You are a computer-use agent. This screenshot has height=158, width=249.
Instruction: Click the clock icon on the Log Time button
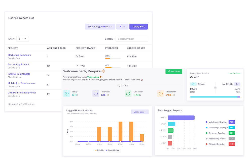tap(169, 71)
